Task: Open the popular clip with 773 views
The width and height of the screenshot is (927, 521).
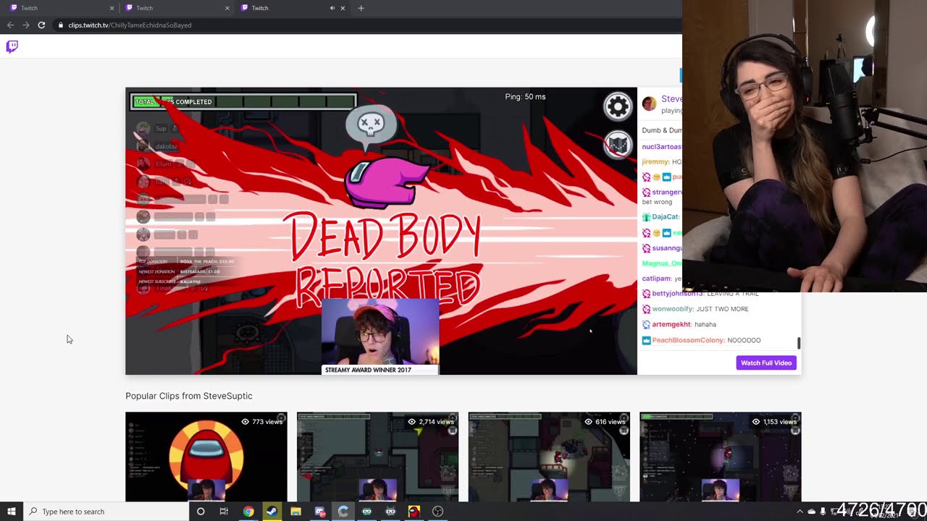Action: click(x=206, y=457)
